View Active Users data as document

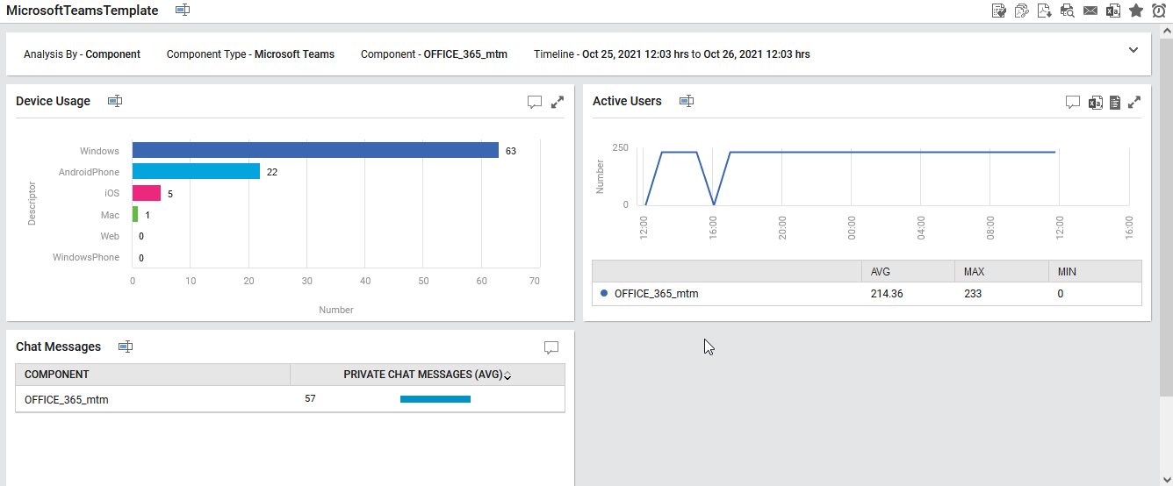click(x=1115, y=102)
